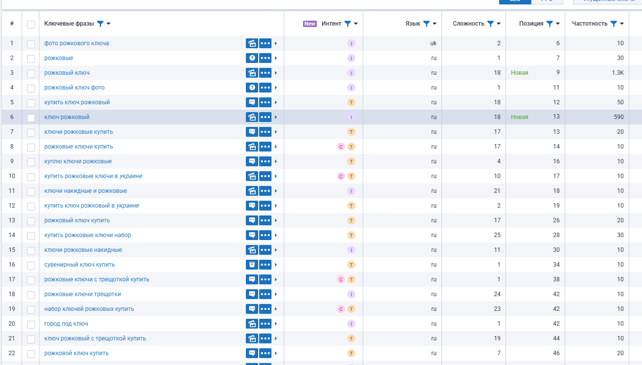Click comment SERP icon for 'купить ключ рожковый'
Viewport: 642px width, 365px height.
[x=252, y=102]
